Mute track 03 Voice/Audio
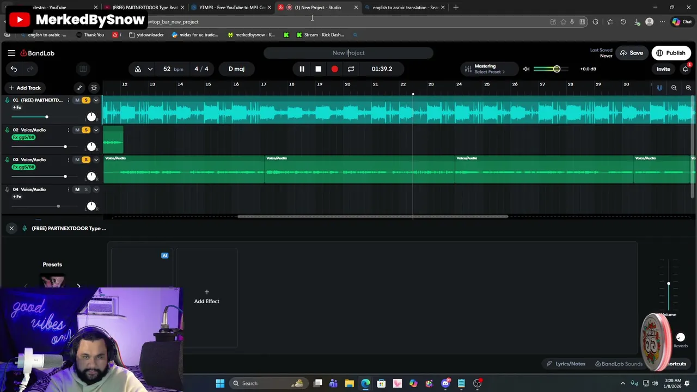This screenshot has width=697, height=392. click(x=77, y=160)
